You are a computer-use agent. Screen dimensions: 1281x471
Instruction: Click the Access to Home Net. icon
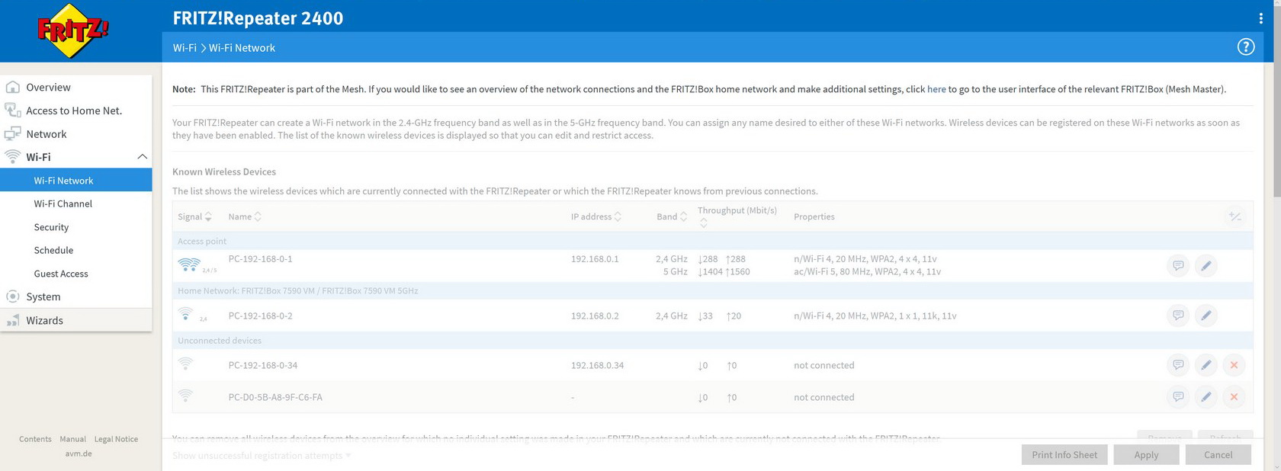click(12, 111)
